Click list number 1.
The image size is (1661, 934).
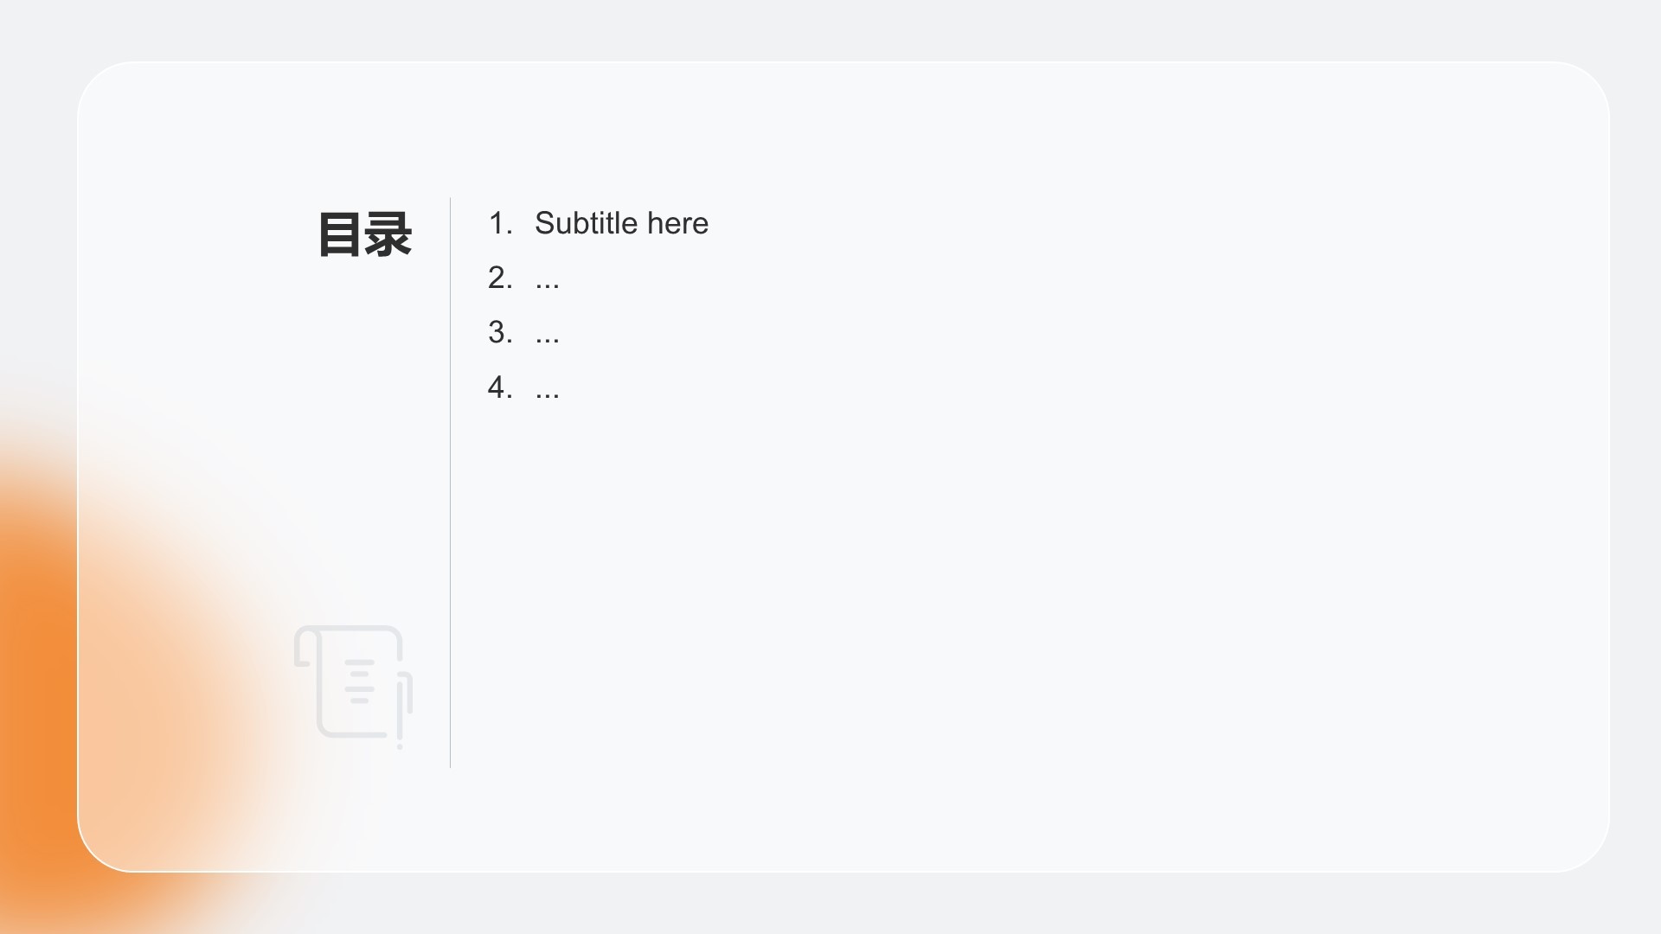pos(500,223)
